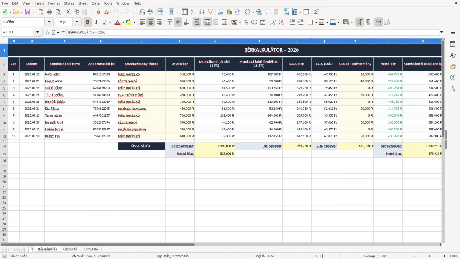The height and width of the screenshot is (259, 460).
Task: Toggle Italic formatting
Action: (96, 22)
